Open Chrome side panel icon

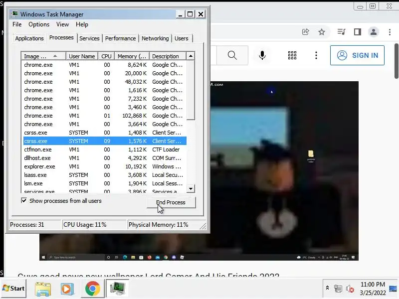coord(358,32)
